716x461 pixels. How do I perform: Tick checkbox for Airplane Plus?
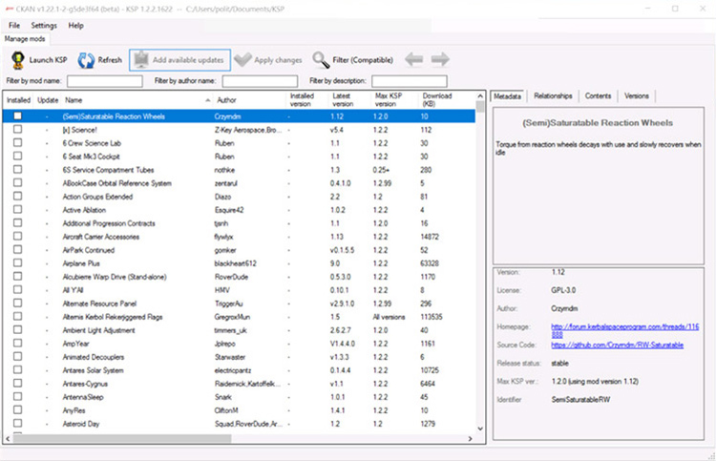[17, 263]
